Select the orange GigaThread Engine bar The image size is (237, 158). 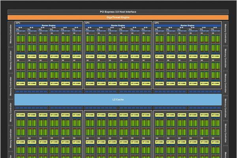pos(118,17)
